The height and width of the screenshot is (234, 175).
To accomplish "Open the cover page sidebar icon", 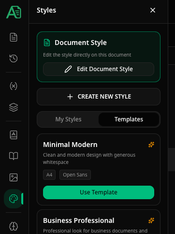I will tap(14, 135).
